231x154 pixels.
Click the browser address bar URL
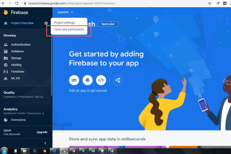pyautogui.click(x=96, y=3)
